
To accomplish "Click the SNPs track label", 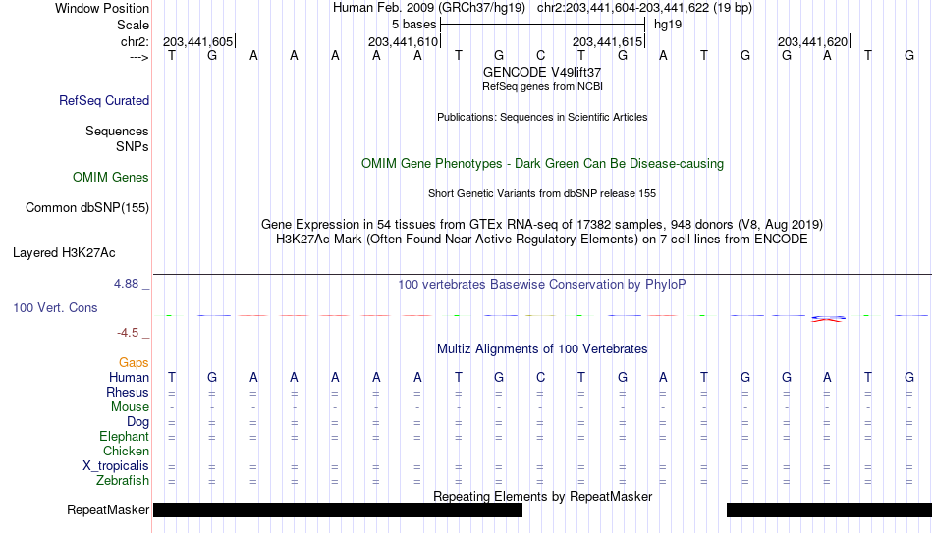I will [133, 146].
